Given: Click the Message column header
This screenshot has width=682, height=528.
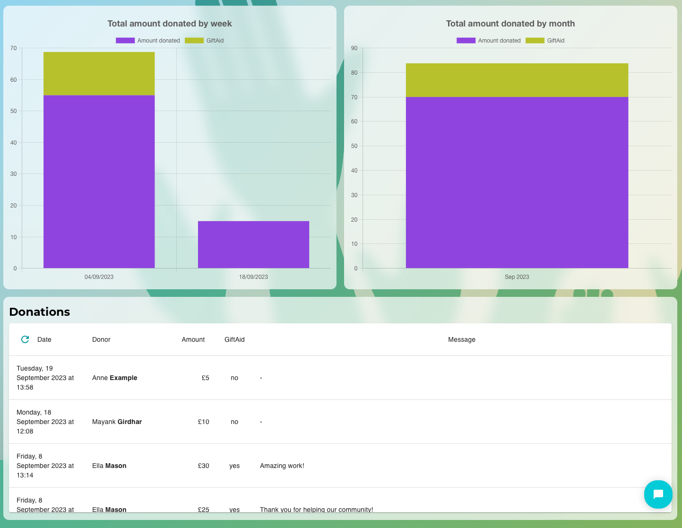Looking at the screenshot, I should (x=461, y=339).
